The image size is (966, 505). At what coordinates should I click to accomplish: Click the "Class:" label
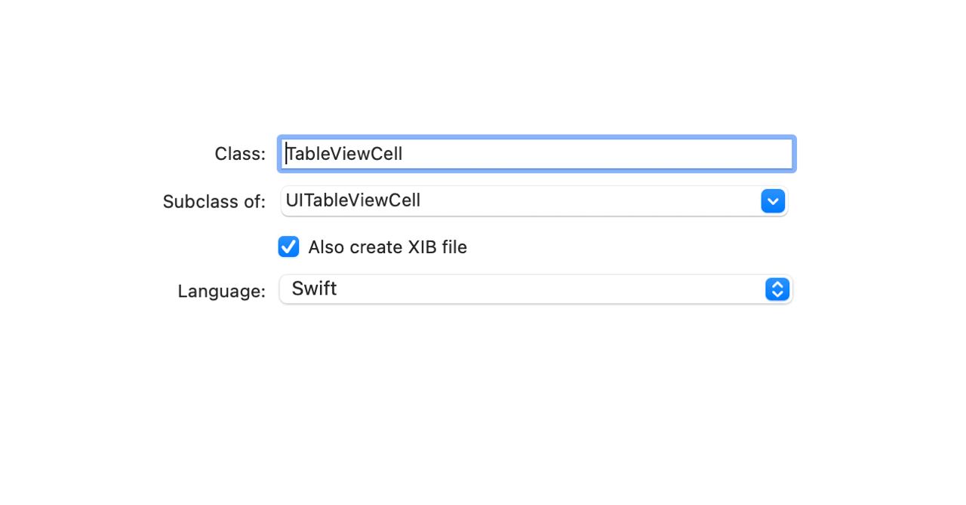point(240,154)
